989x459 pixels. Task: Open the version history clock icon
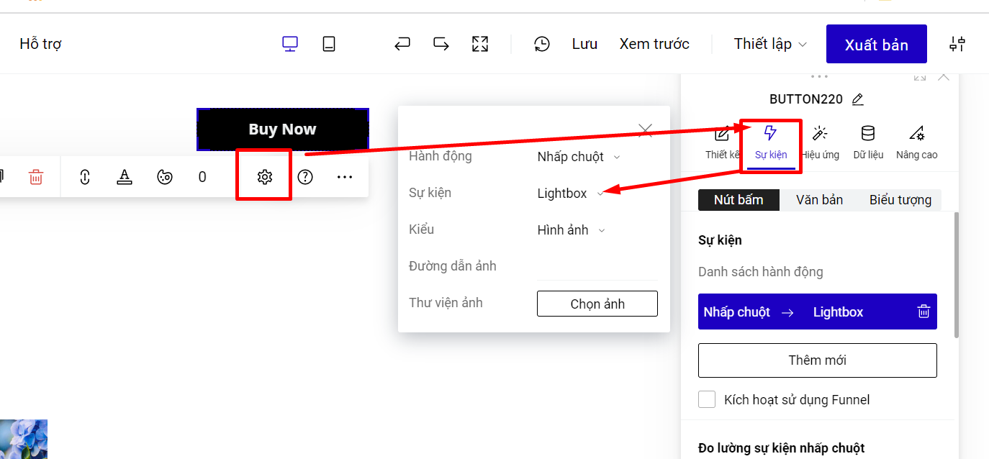[x=542, y=44]
